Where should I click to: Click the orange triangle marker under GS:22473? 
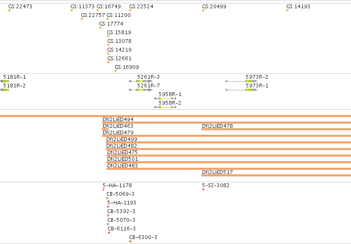[9, 11]
